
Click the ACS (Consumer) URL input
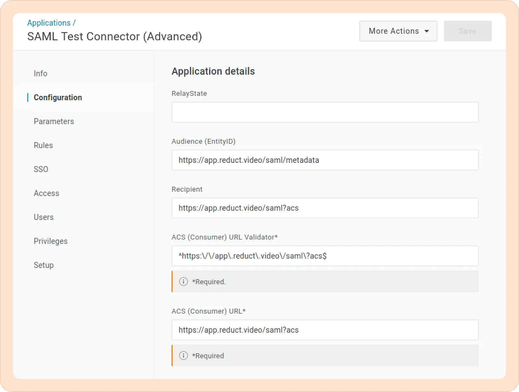coord(325,330)
